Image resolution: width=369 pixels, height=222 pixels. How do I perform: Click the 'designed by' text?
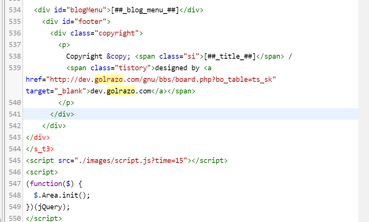(177, 68)
